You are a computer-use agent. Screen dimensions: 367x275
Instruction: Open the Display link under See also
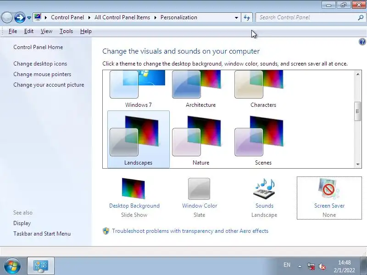(x=22, y=223)
